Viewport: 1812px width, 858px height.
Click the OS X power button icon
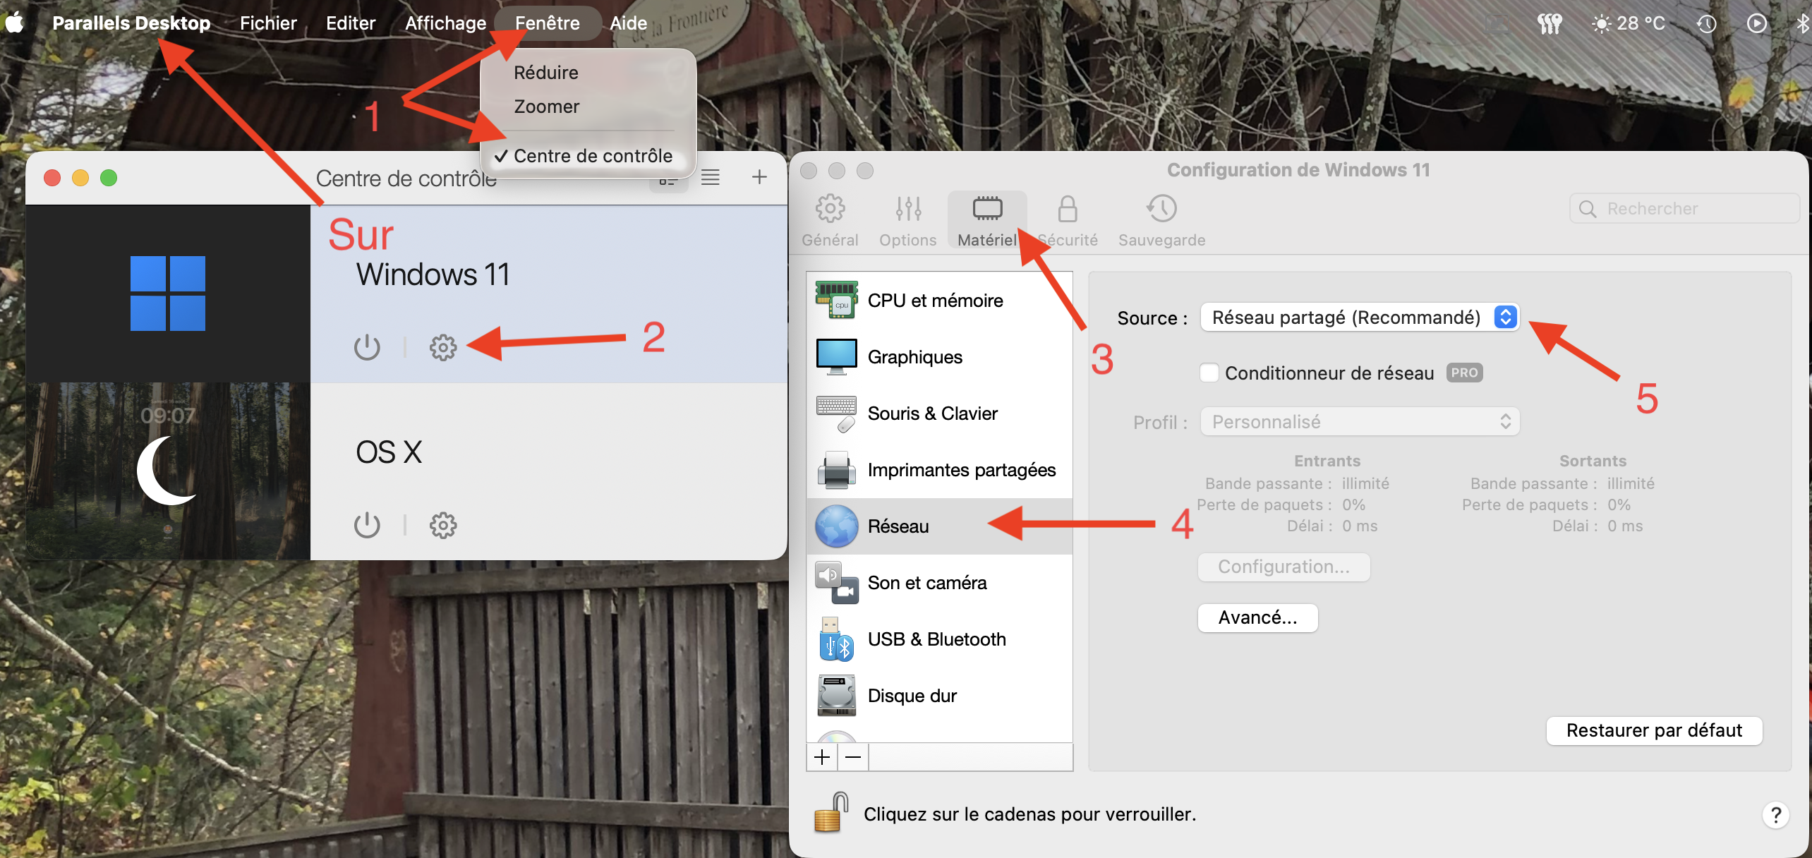click(x=367, y=525)
